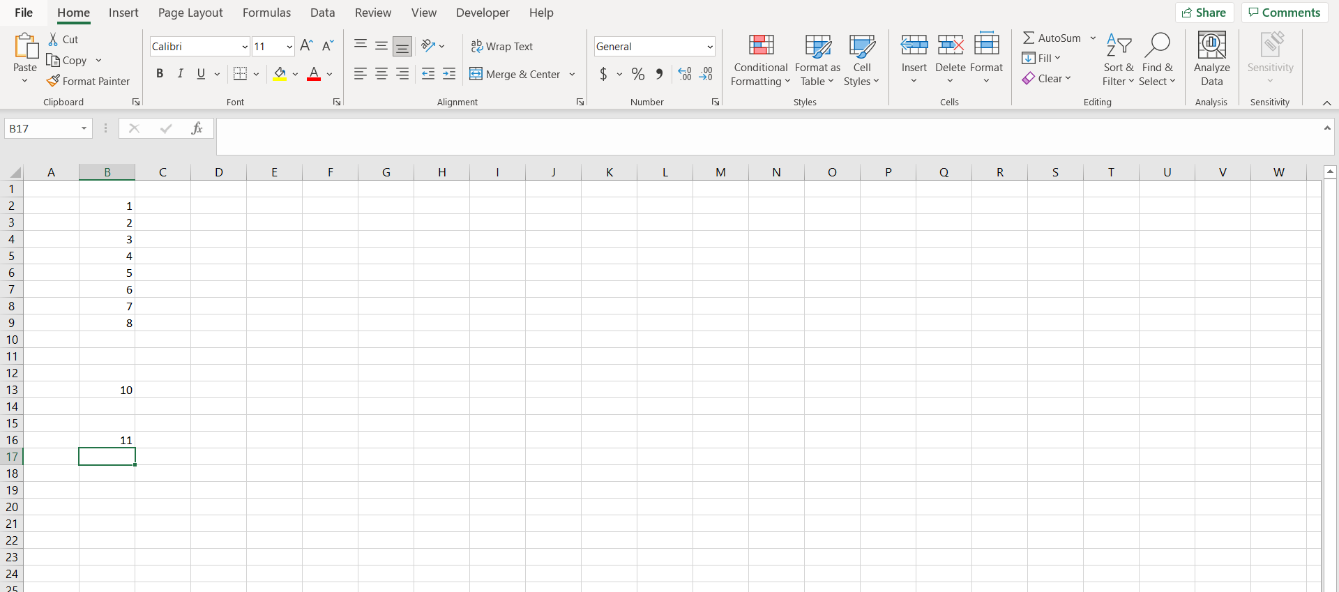The width and height of the screenshot is (1339, 592).
Task: Open Cell Styles gallery
Action: [x=862, y=60]
